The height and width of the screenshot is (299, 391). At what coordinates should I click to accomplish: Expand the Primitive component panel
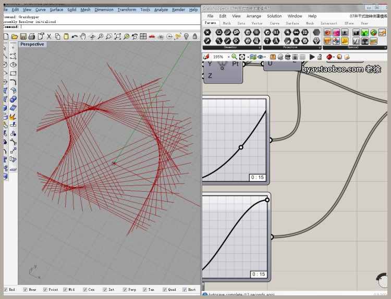point(319,47)
